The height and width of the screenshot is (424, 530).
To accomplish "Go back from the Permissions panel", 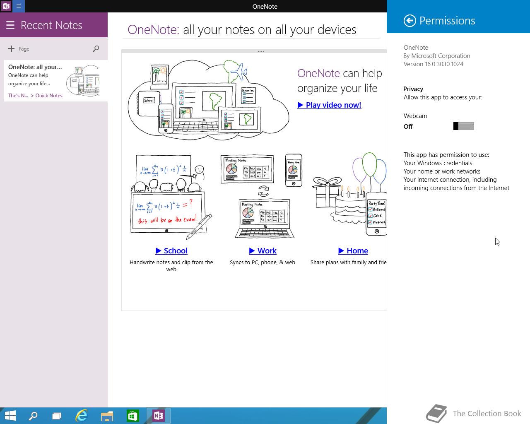I will click(x=410, y=21).
